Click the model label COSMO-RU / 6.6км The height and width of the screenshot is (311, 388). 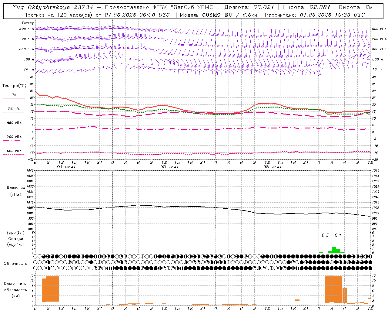click(x=229, y=15)
